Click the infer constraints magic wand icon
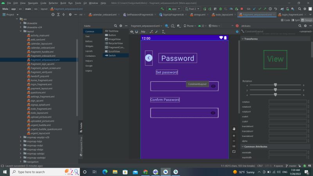This screenshot has width=313, height=176. 157,32
